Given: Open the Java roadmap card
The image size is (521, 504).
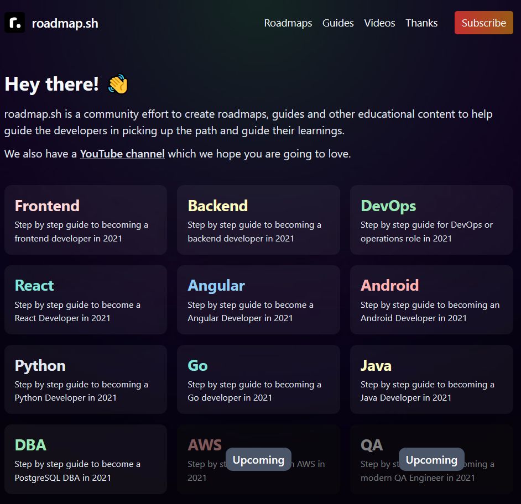Looking at the screenshot, I should pyautogui.click(x=431, y=379).
